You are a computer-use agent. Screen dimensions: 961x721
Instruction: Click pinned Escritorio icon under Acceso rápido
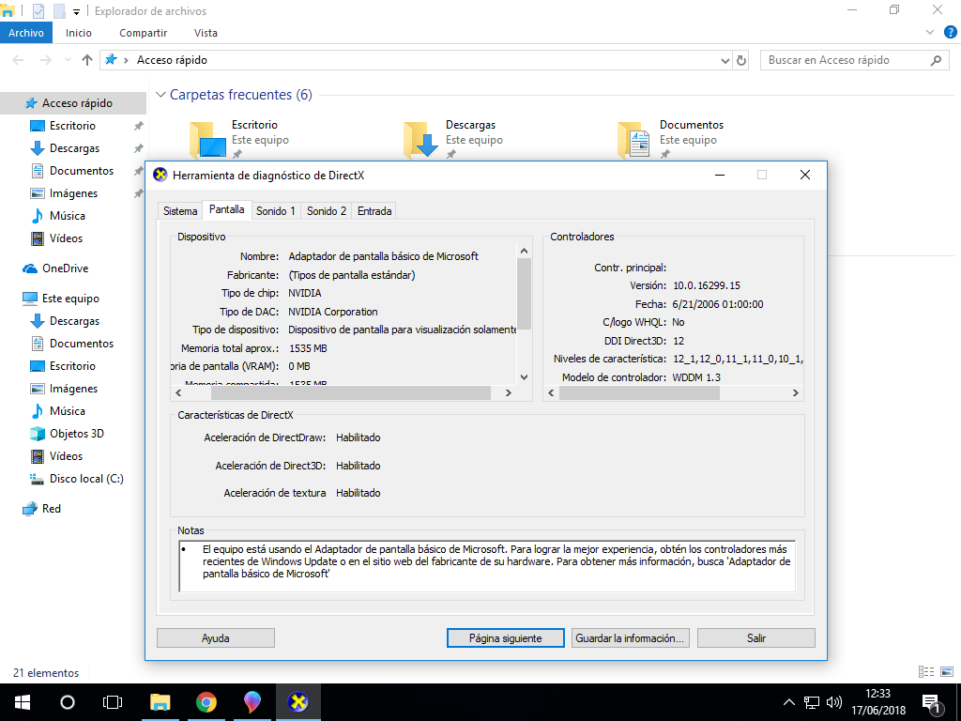tap(38, 126)
